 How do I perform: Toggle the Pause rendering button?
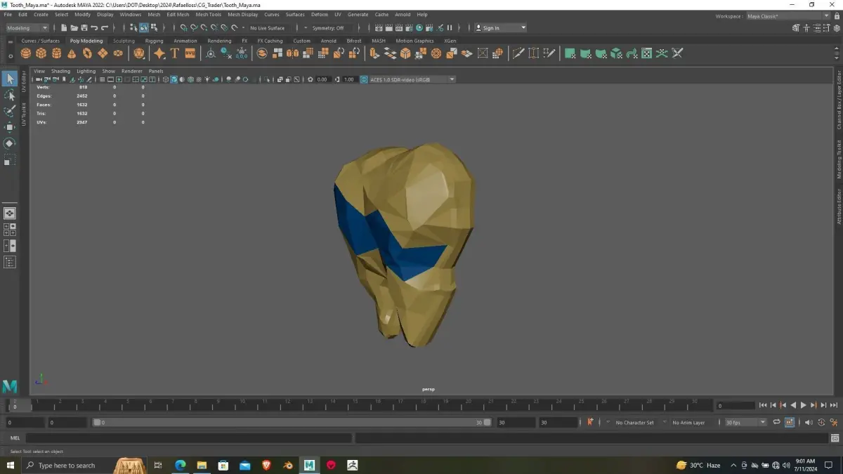click(x=450, y=28)
